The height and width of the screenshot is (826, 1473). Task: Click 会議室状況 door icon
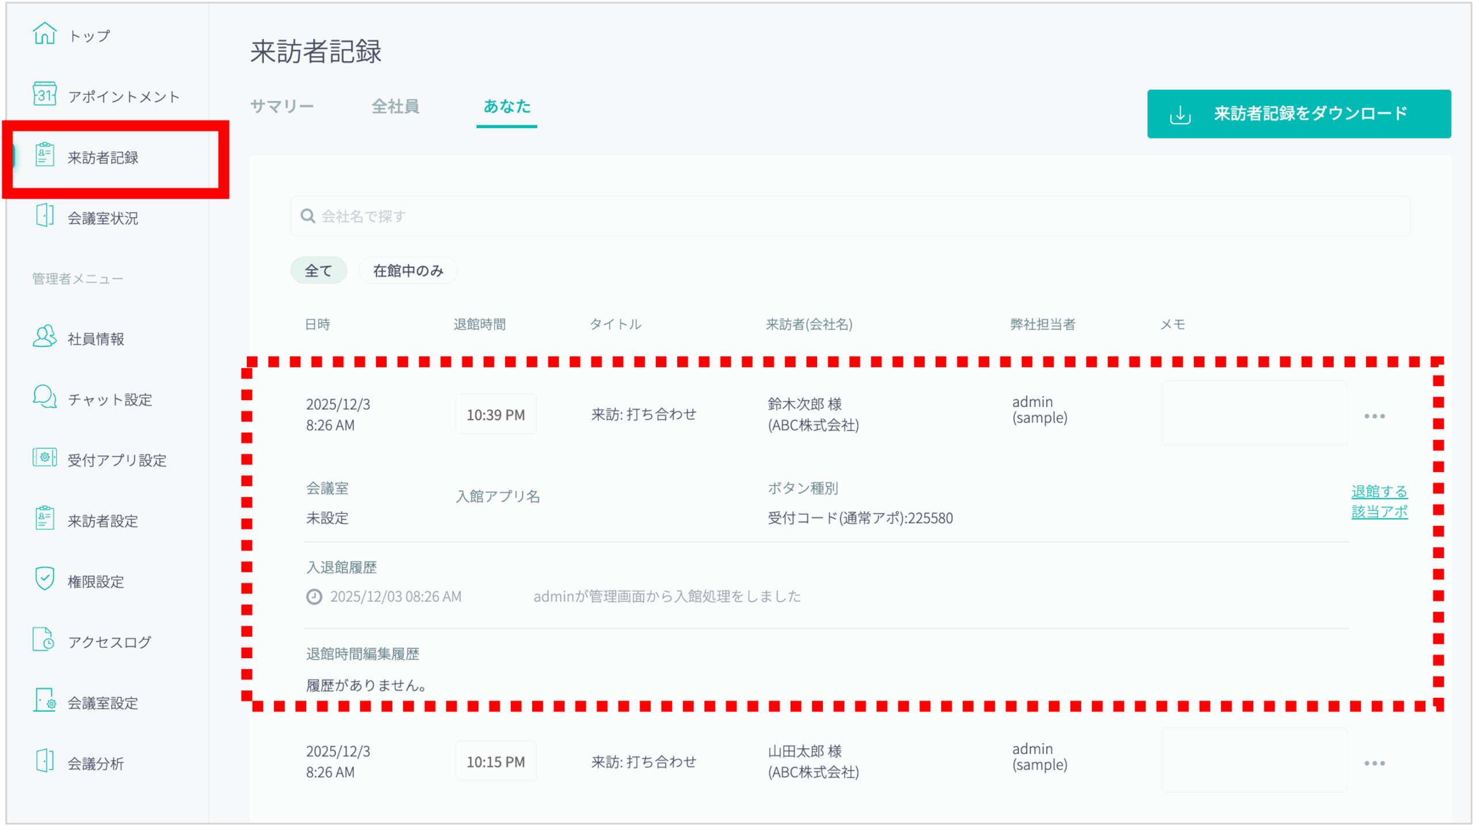coord(44,216)
